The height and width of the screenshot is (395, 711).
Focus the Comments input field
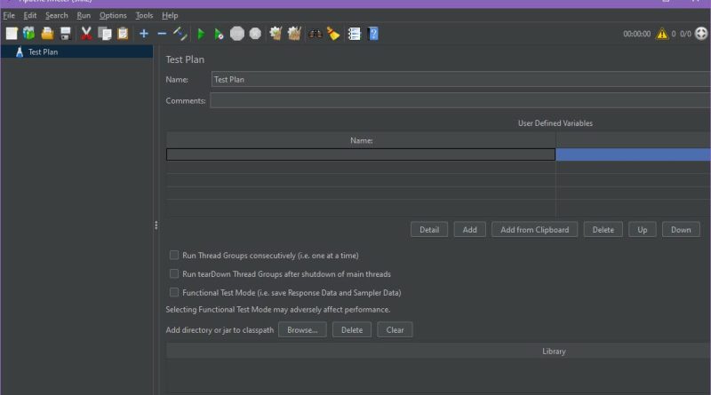(460, 100)
